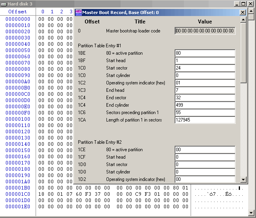Edit entry #2 Operating system indicator field
Screen dimensions: 256x218
(205, 179)
